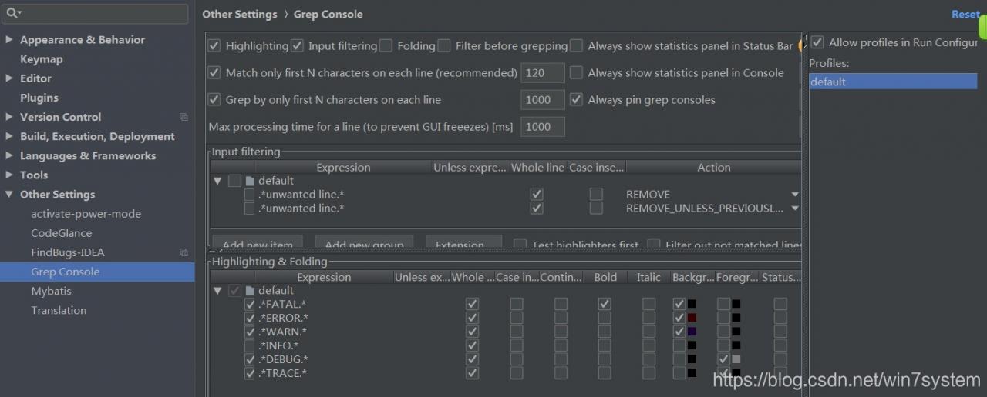
Task: Click the default group file icon under Highlighting & Folding
Action: (250, 291)
